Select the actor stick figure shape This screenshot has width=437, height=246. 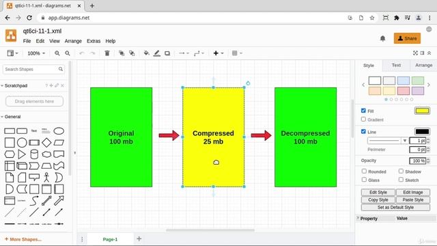click(x=46, y=178)
